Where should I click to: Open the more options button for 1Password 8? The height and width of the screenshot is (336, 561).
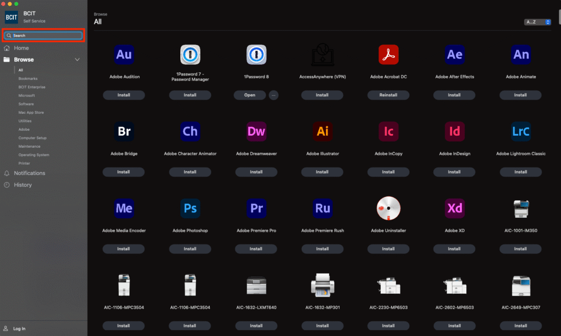pyautogui.click(x=273, y=95)
